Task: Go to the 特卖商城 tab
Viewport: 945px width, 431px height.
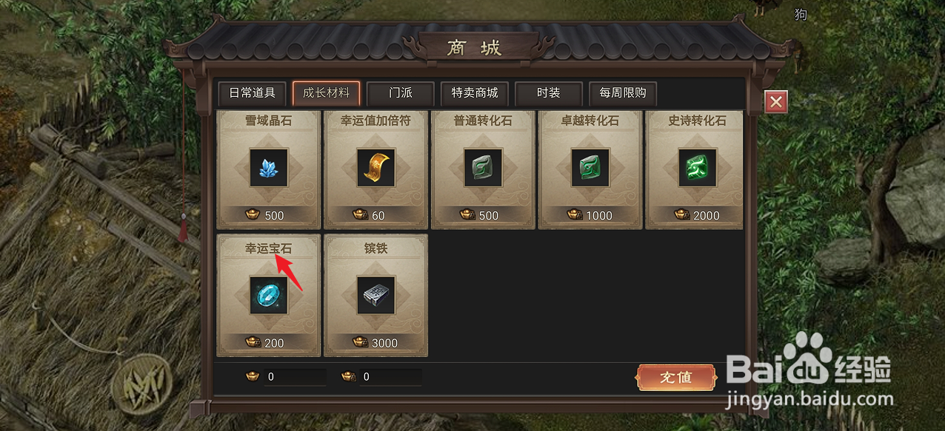Action: [474, 93]
